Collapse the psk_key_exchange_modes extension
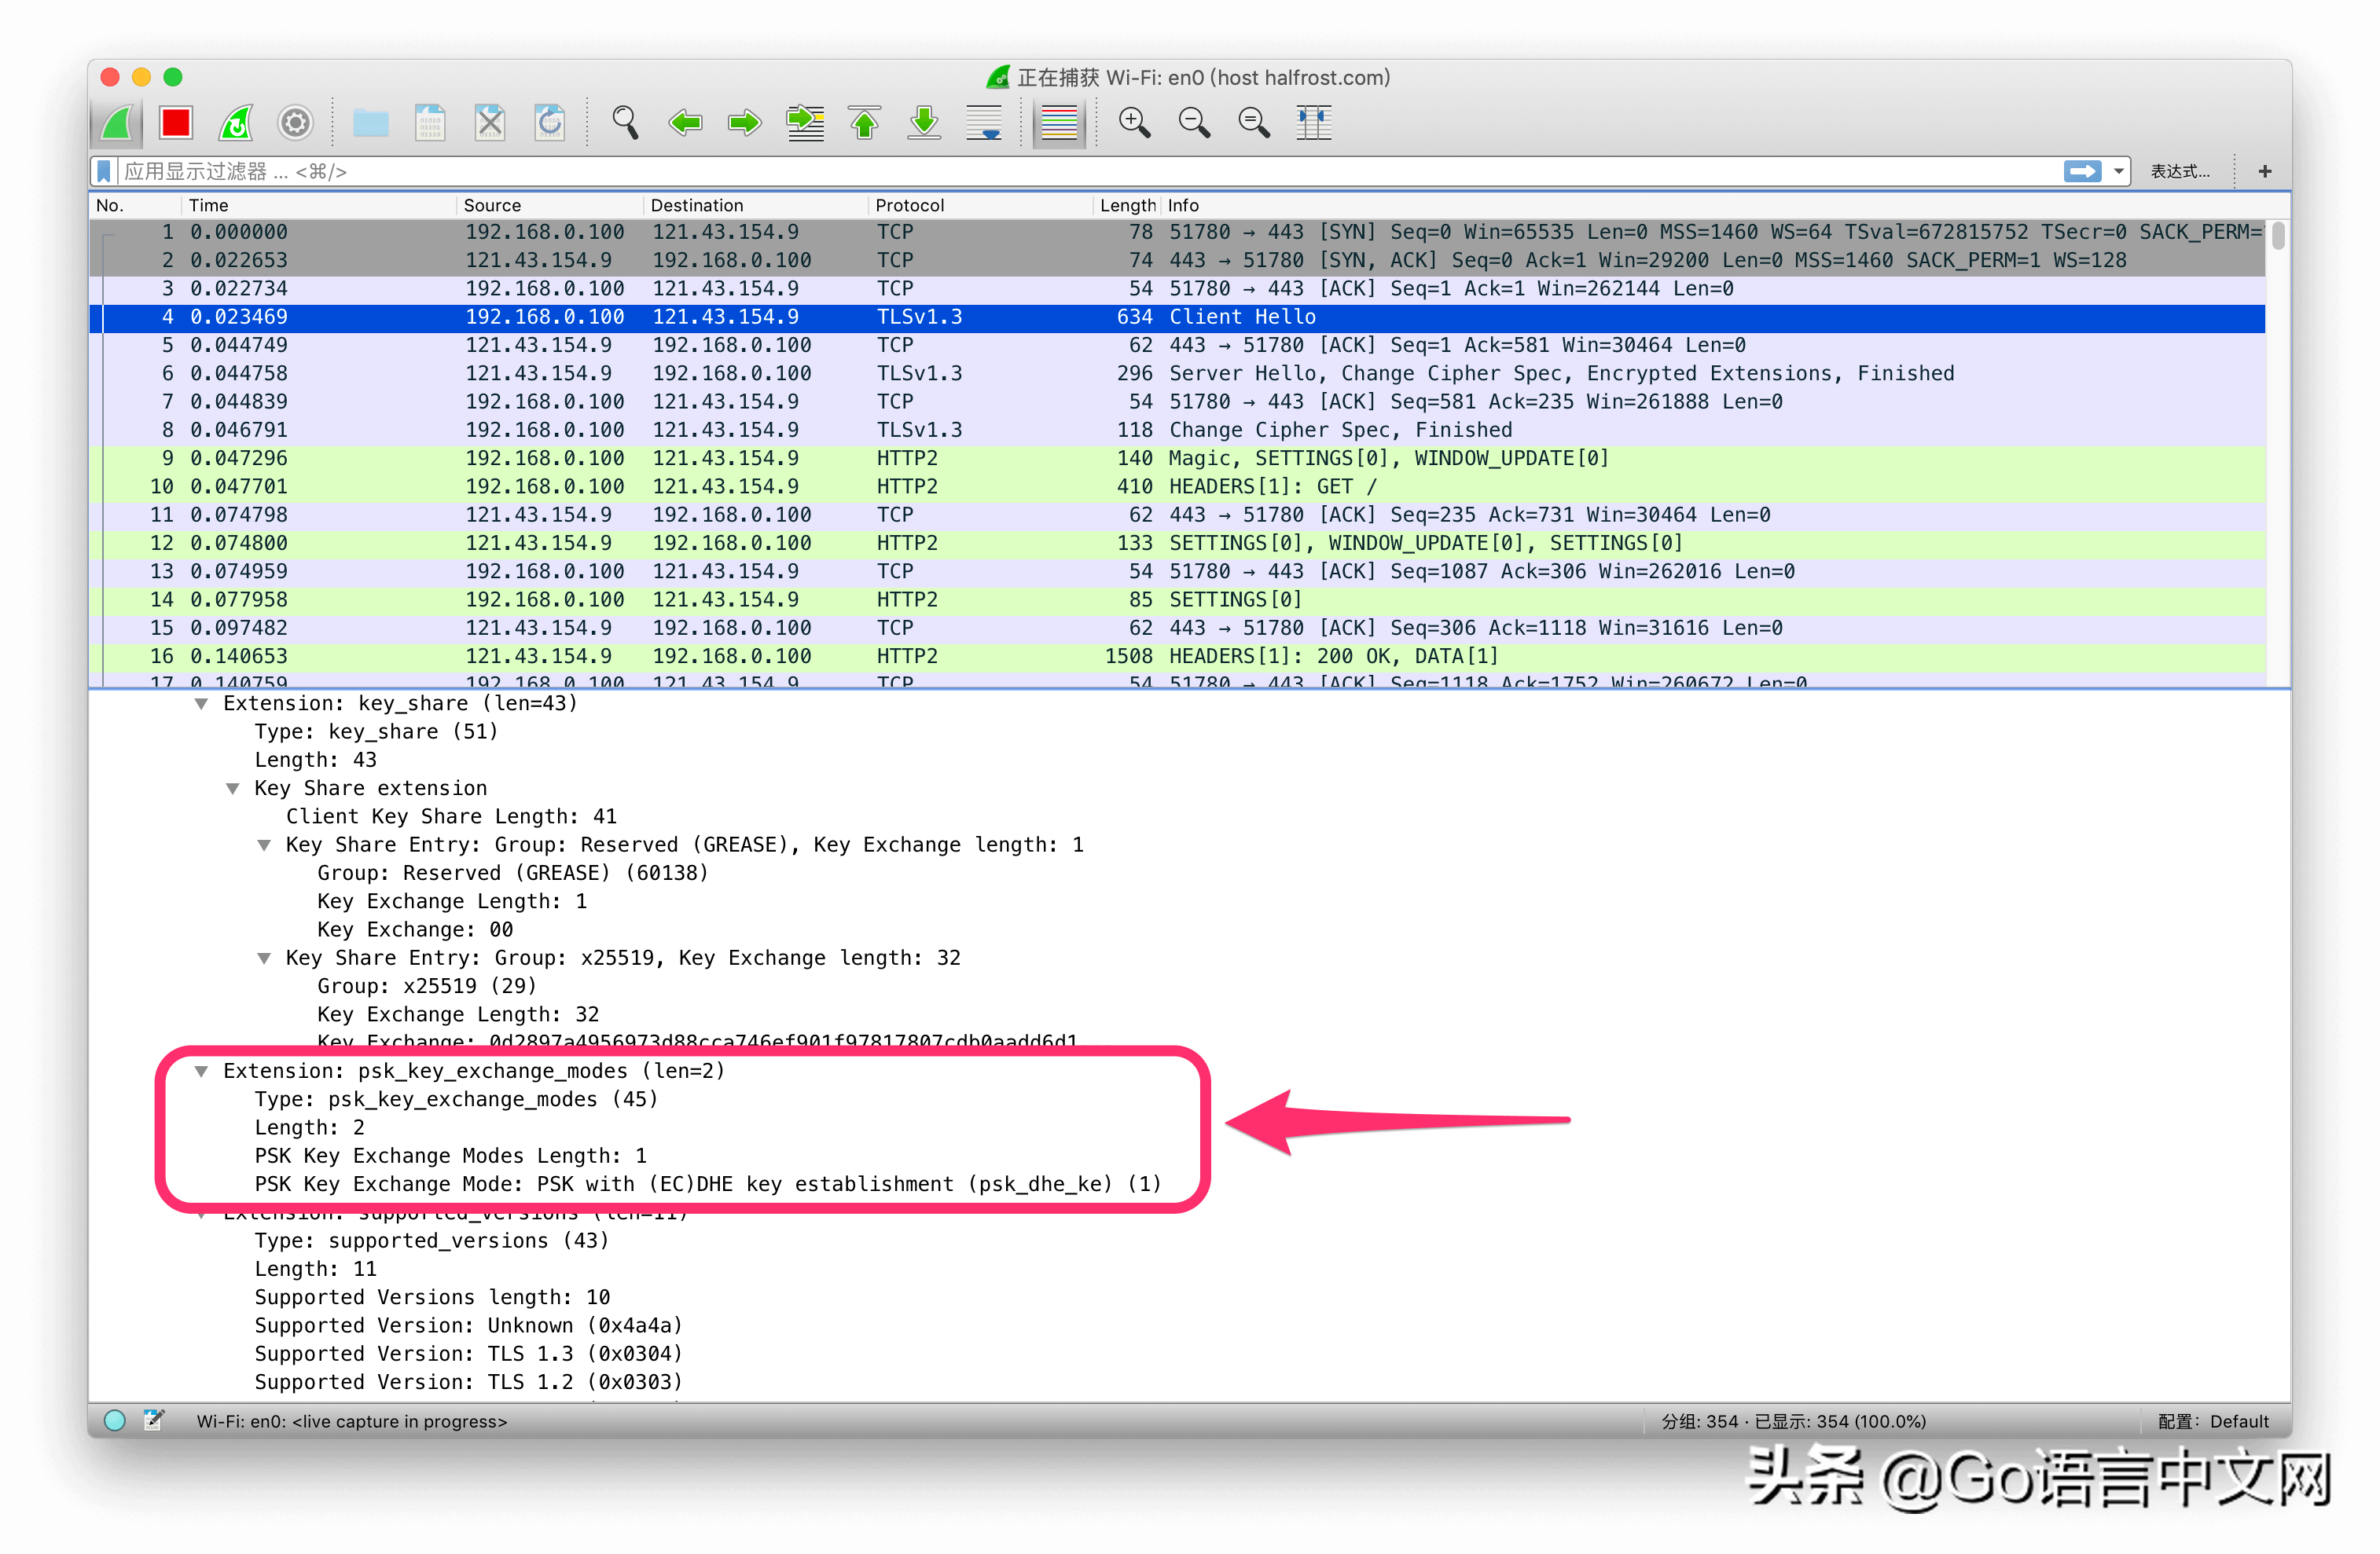Image resolution: width=2380 pixels, height=1554 pixels. (201, 1072)
